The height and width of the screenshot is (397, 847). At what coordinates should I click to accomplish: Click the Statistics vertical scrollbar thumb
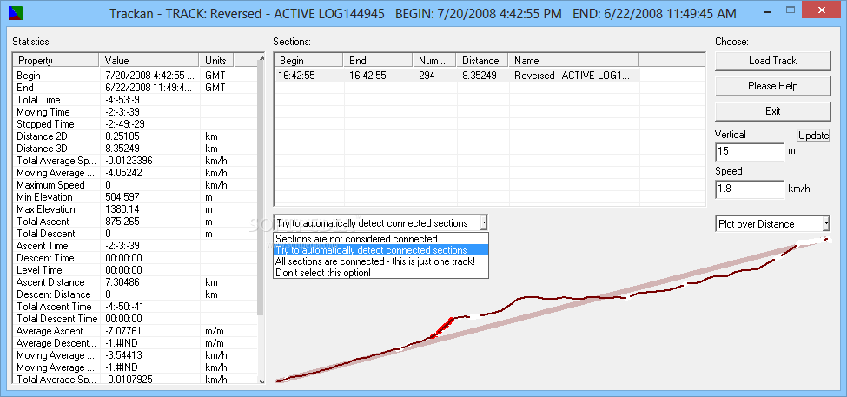click(261, 189)
